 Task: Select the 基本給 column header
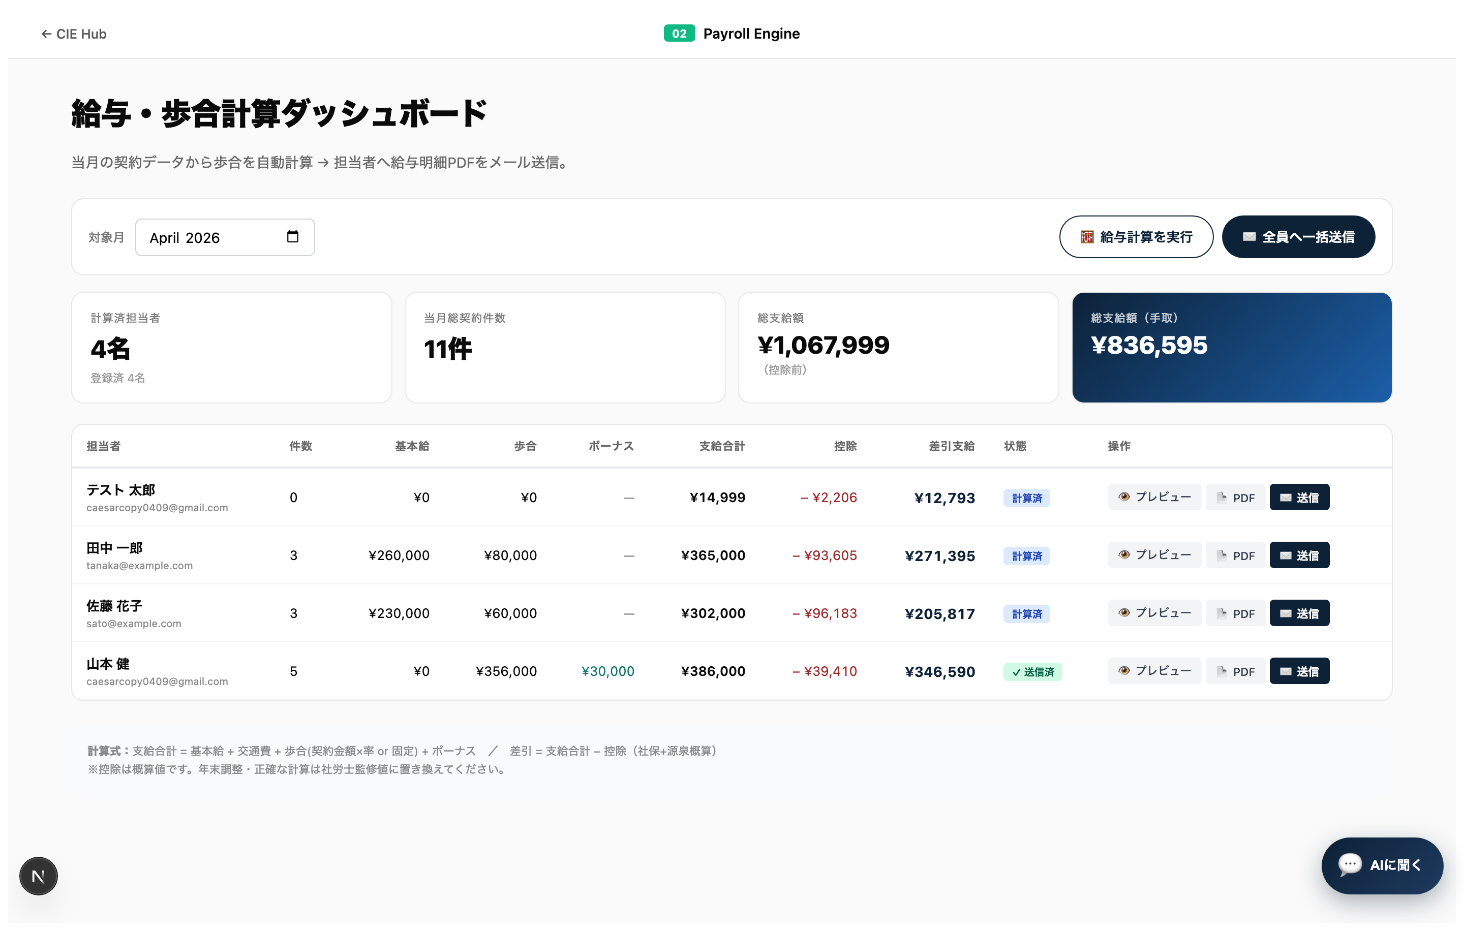pyautogui.click(x=412, y=446)
